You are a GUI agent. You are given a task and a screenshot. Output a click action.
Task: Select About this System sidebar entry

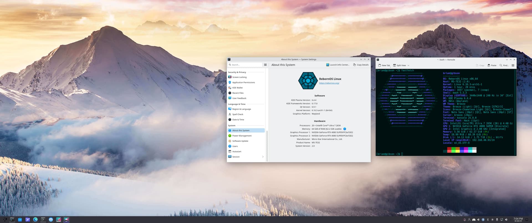(x=246, y=130)
